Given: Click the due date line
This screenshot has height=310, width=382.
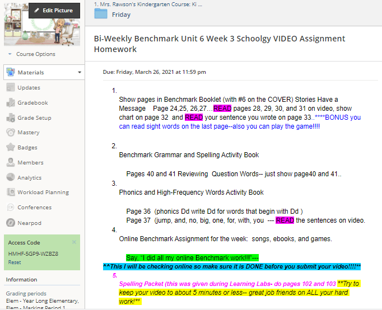Looking at the screenshot, I should (154, 72).
